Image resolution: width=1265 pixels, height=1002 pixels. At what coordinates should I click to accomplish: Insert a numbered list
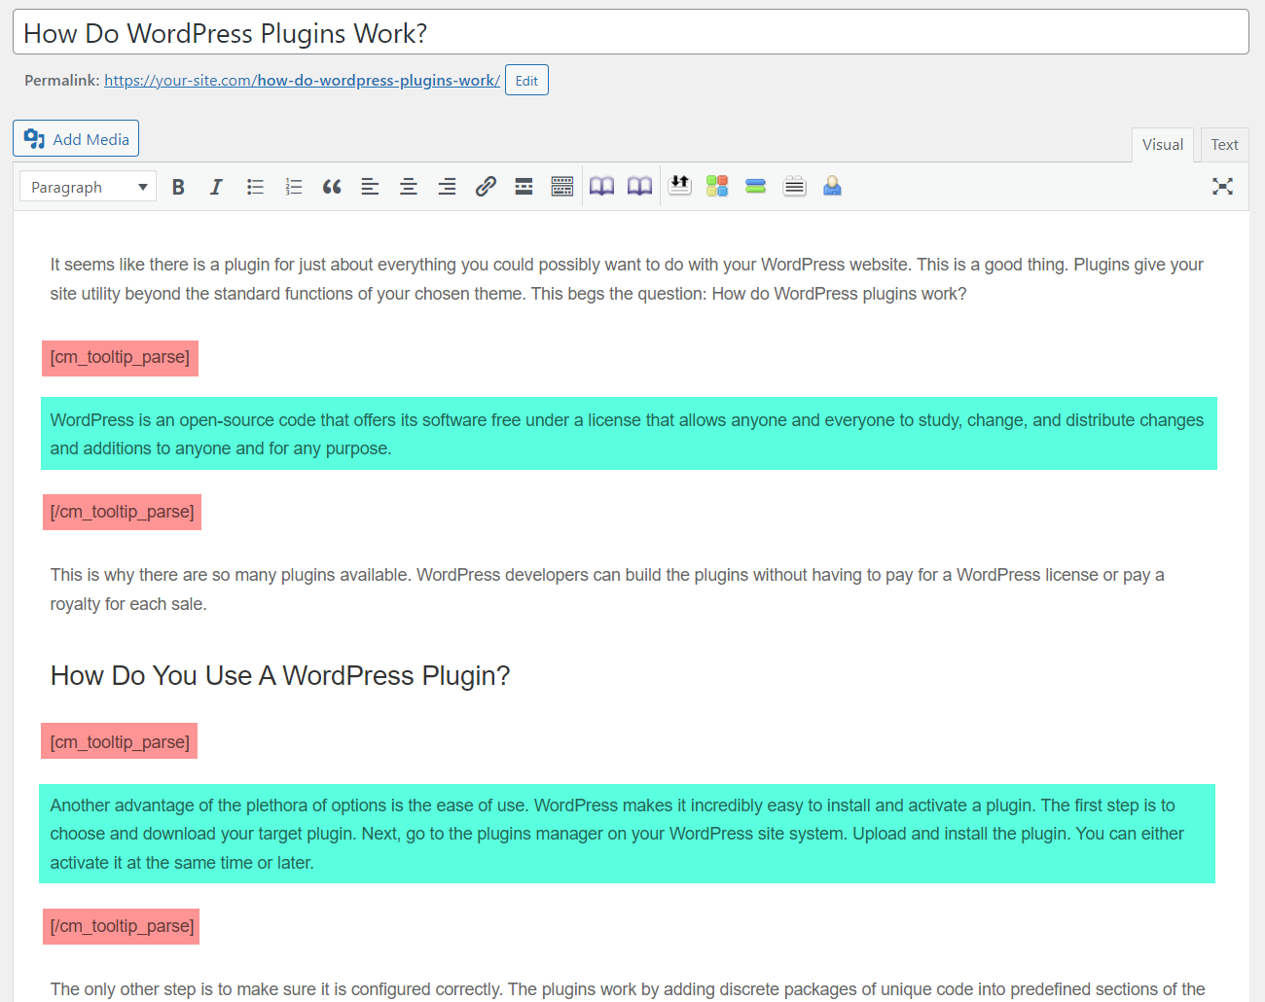[293, 187]
